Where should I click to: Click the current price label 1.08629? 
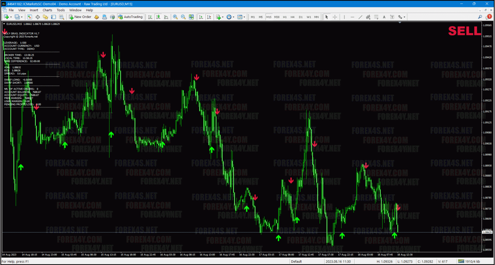[x=488, y=232]
